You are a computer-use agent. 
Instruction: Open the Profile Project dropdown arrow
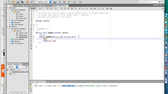pos(82,2)
